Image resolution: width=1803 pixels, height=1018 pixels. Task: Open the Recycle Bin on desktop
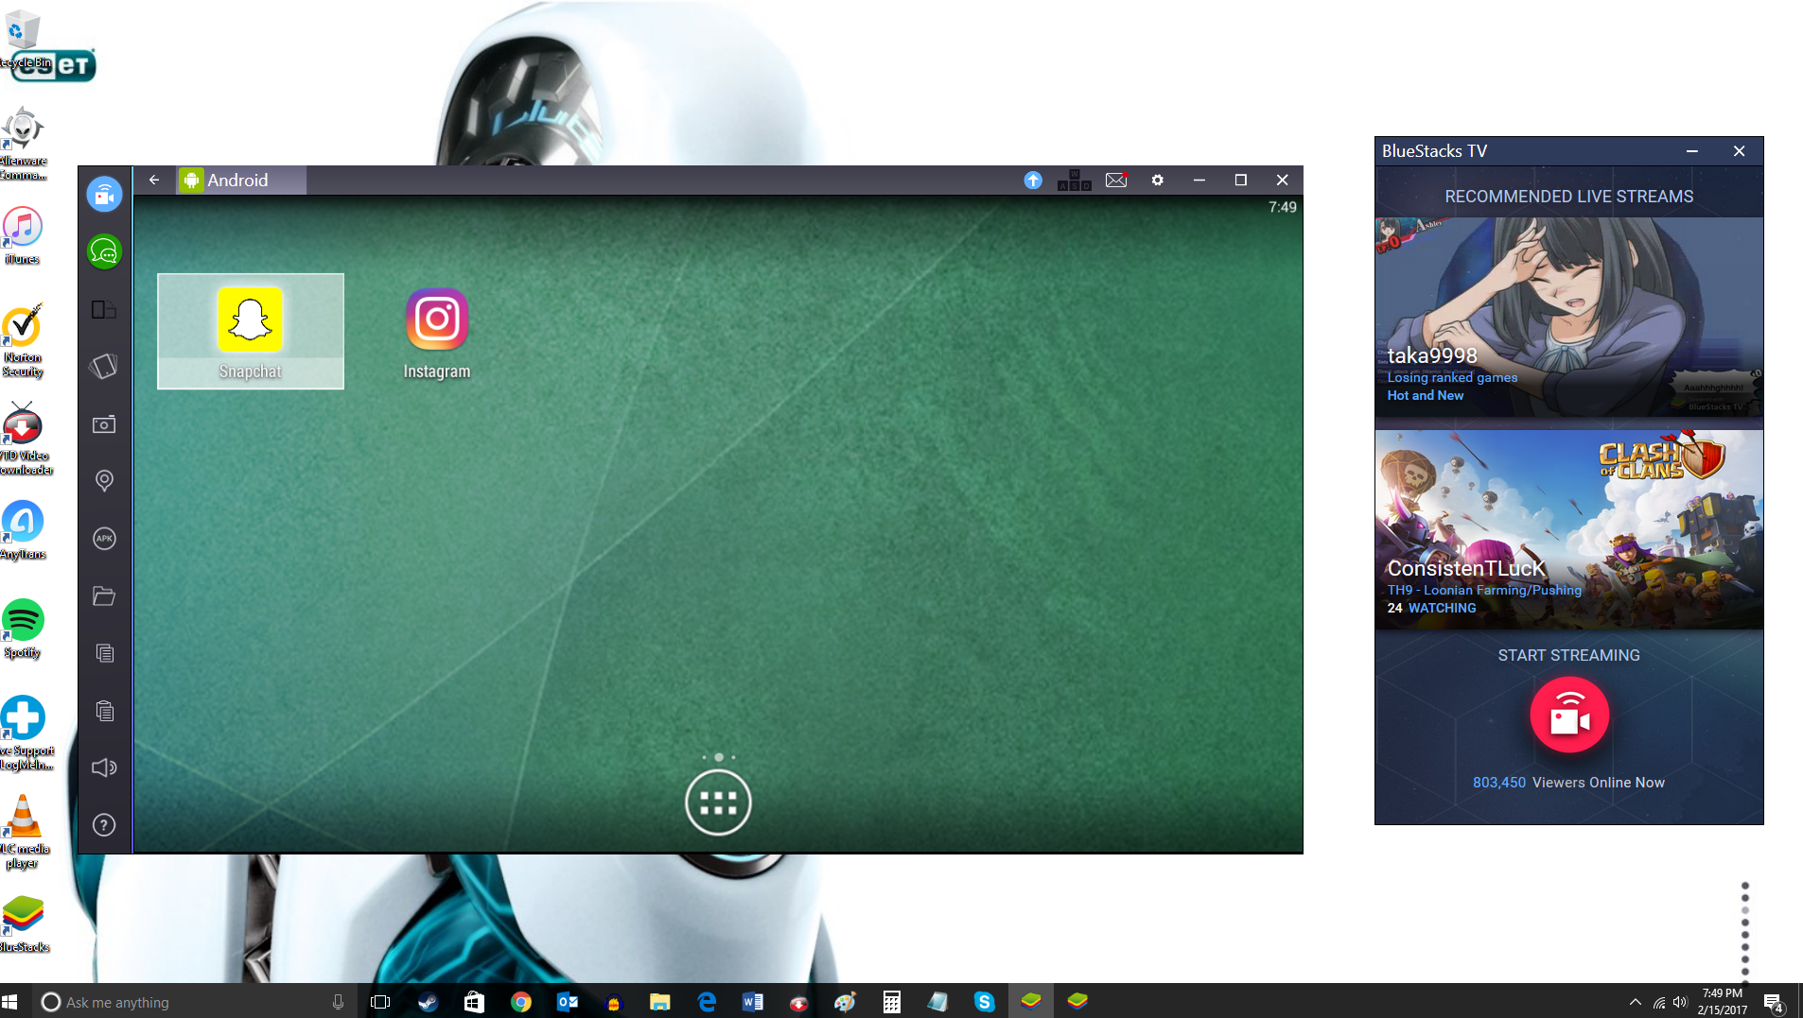[x=25, y=40]
